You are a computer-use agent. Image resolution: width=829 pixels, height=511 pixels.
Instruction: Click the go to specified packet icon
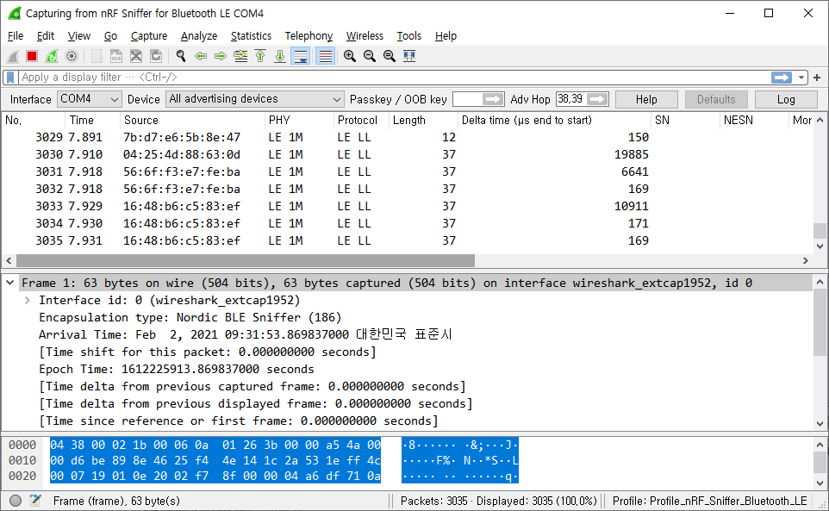coord(240,56)
